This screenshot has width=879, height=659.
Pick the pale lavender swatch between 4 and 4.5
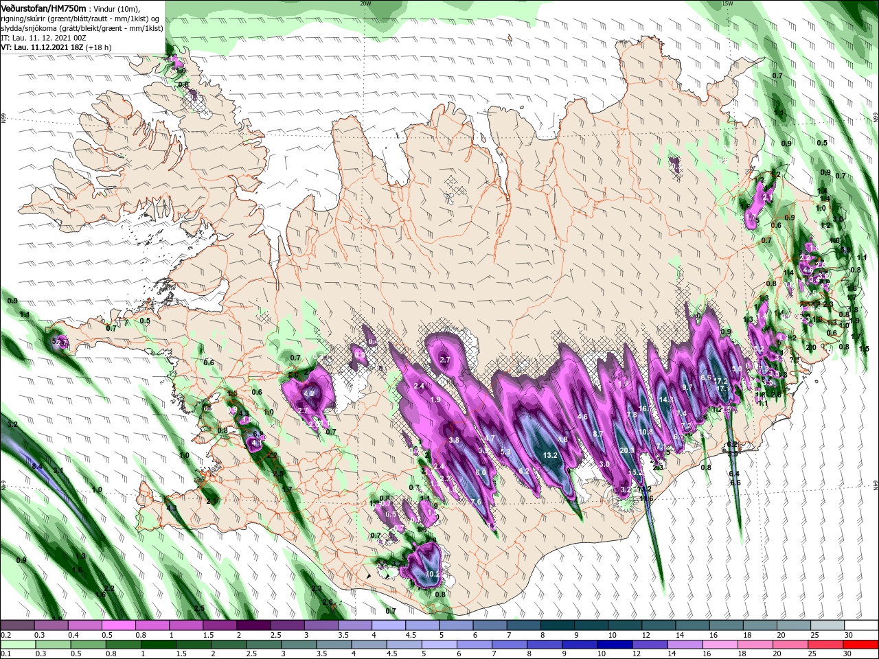coord(388,625)
